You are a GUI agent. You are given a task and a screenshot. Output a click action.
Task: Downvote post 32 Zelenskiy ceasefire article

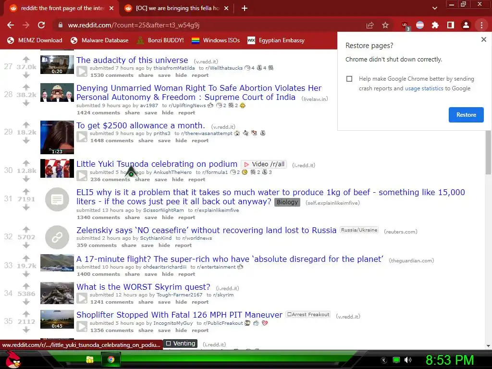[x=26, y=245]
